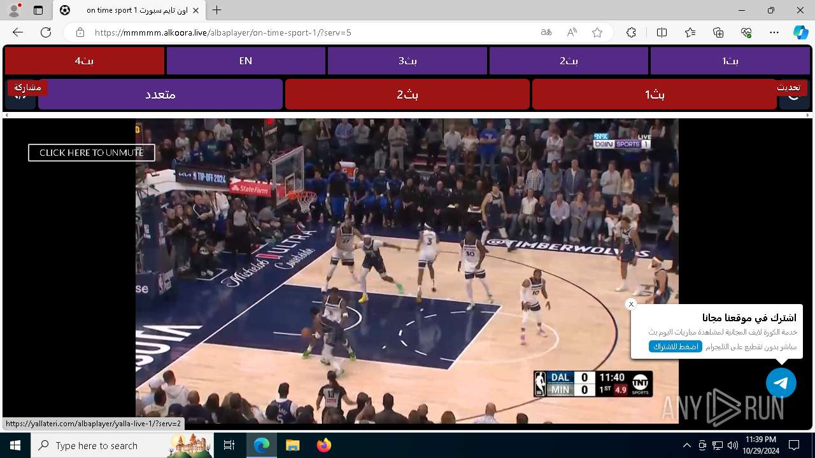Switch to بث4 server tab
The width and height of the screenshot is (815, 458).
(x=85, y=61)
